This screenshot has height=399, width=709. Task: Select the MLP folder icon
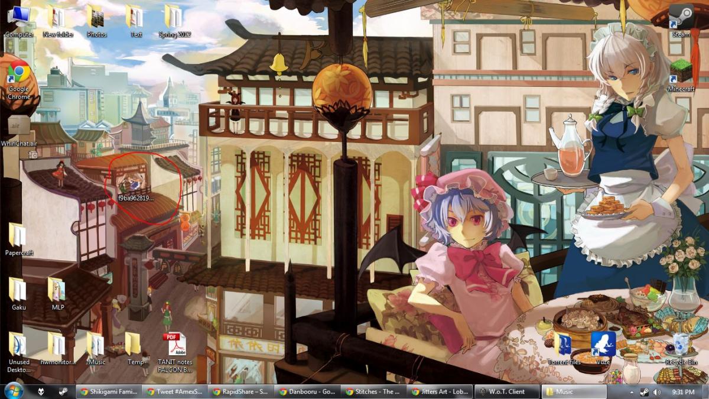click(57, 294)
